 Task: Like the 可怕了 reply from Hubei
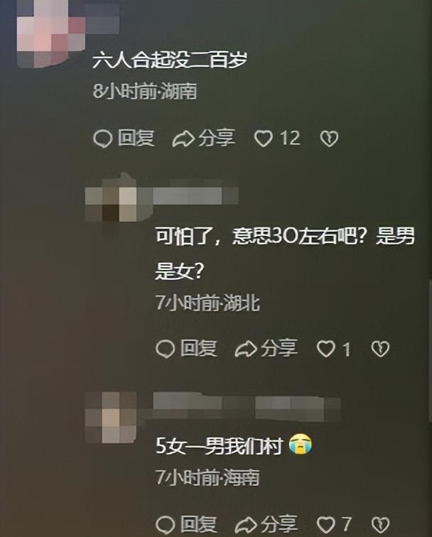pos(326,349)
